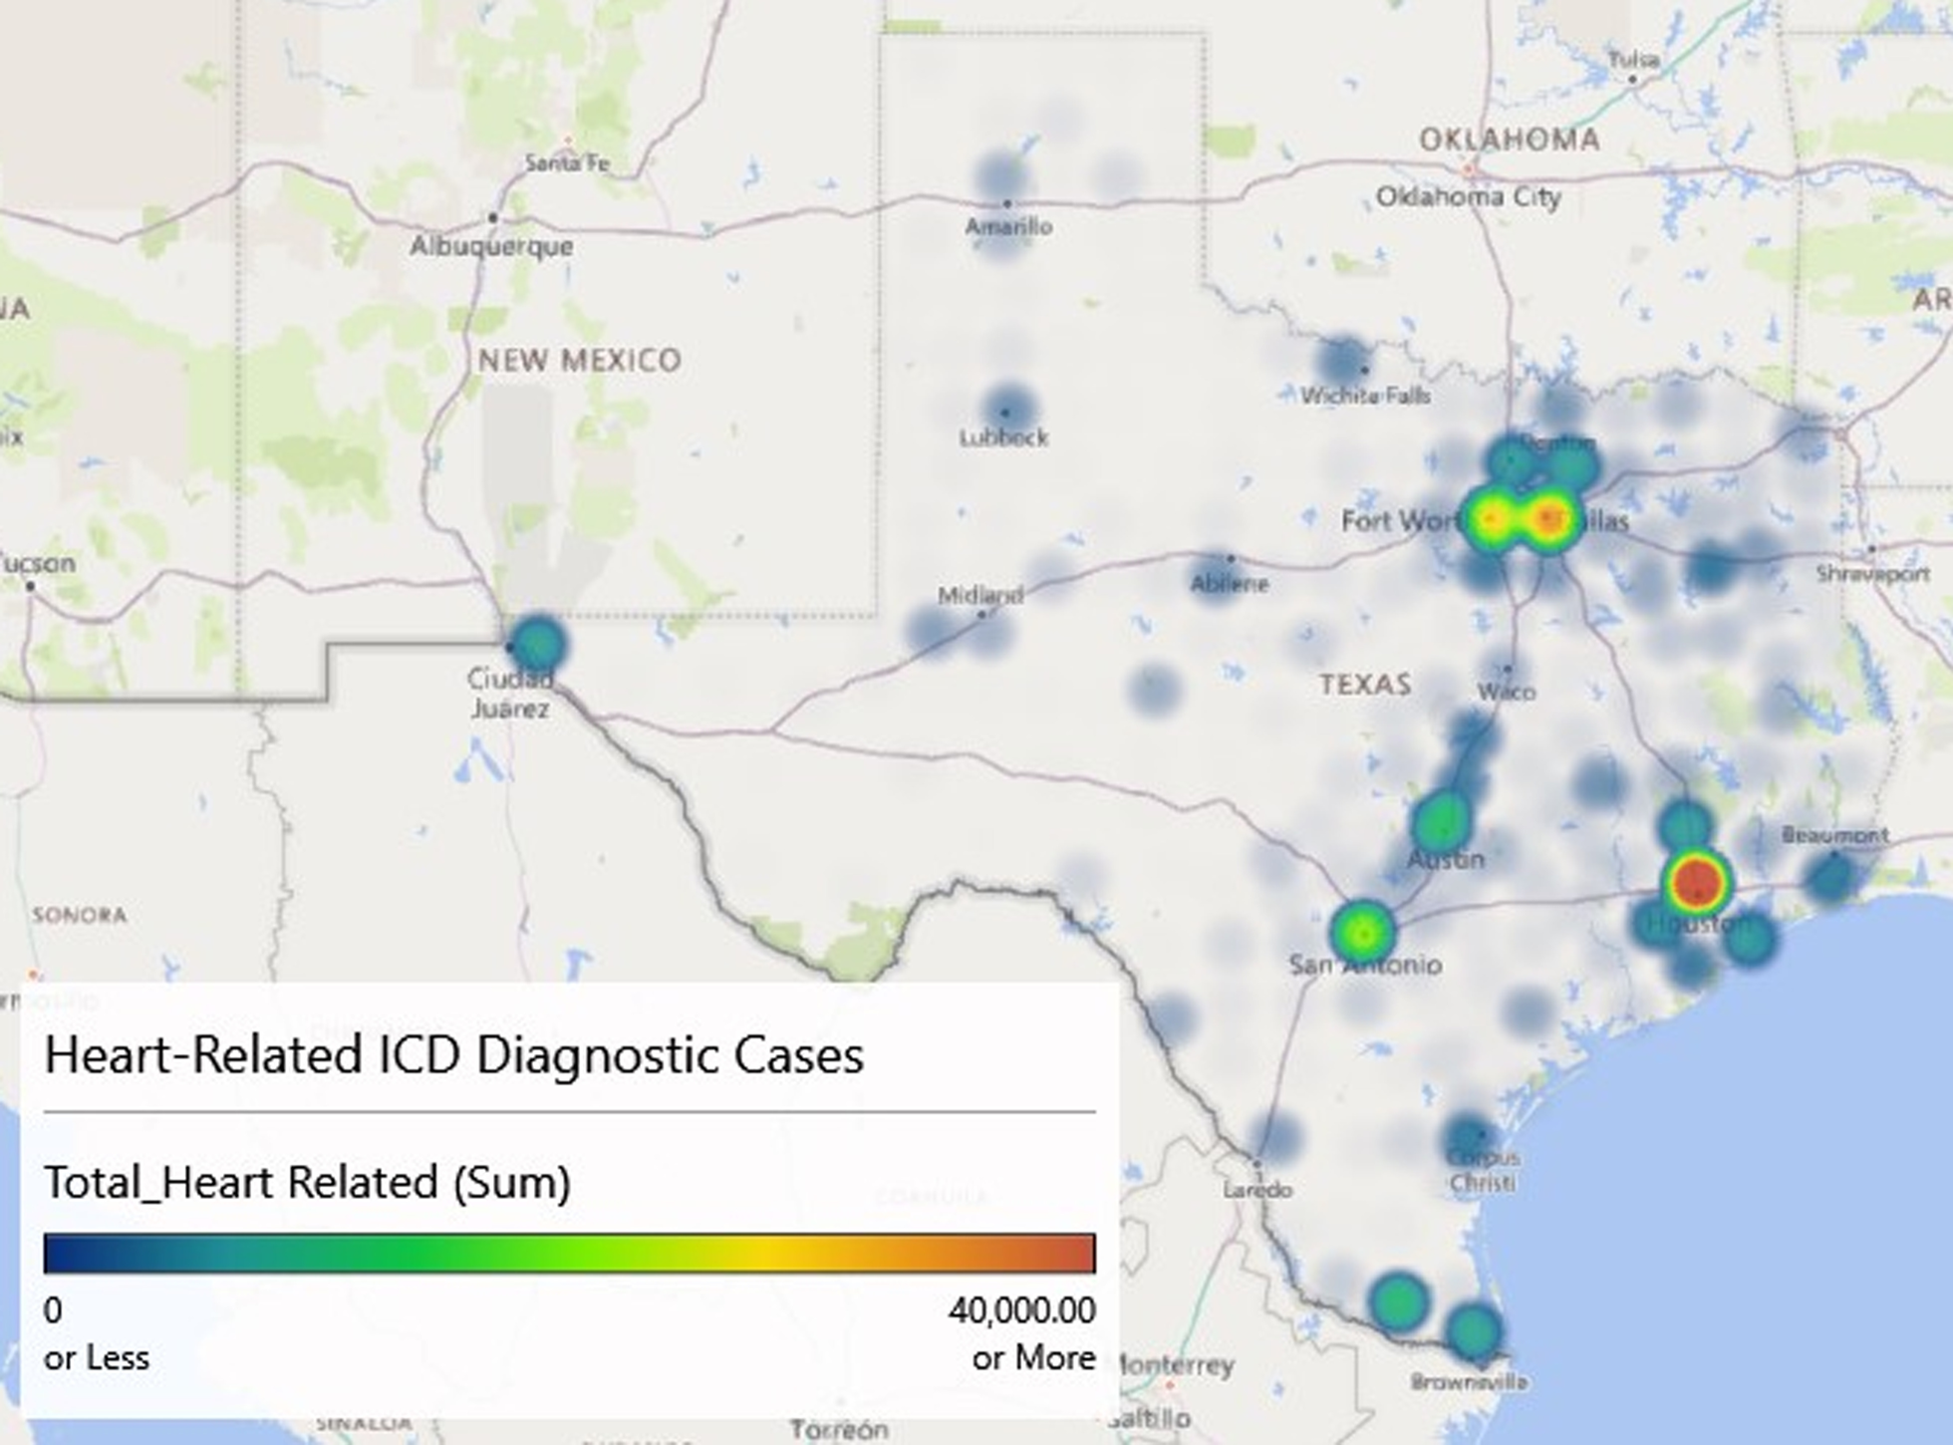Click the Brownsville heat spot

pos(1473,1330)
